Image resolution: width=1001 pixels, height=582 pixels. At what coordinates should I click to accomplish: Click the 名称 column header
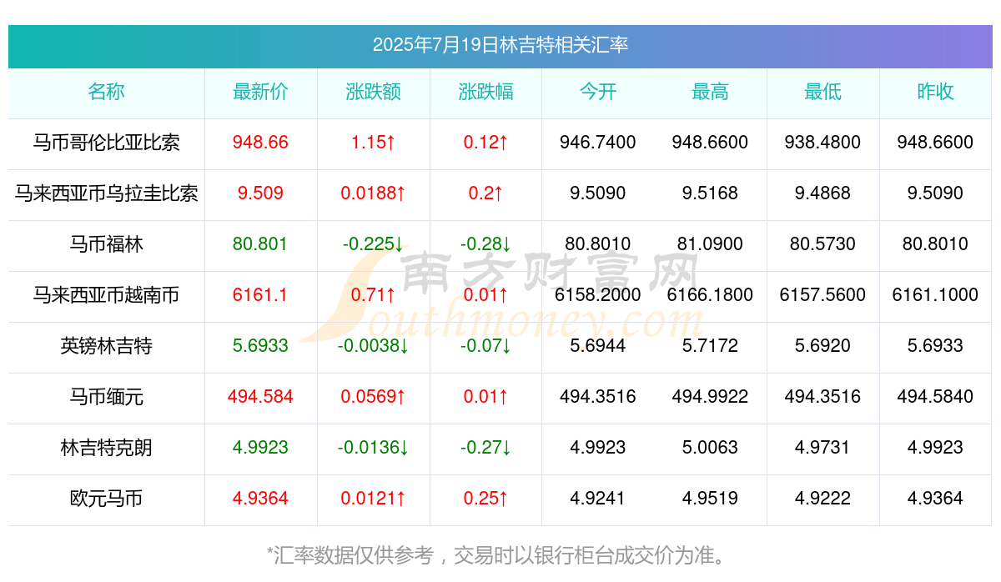(106, 92)
